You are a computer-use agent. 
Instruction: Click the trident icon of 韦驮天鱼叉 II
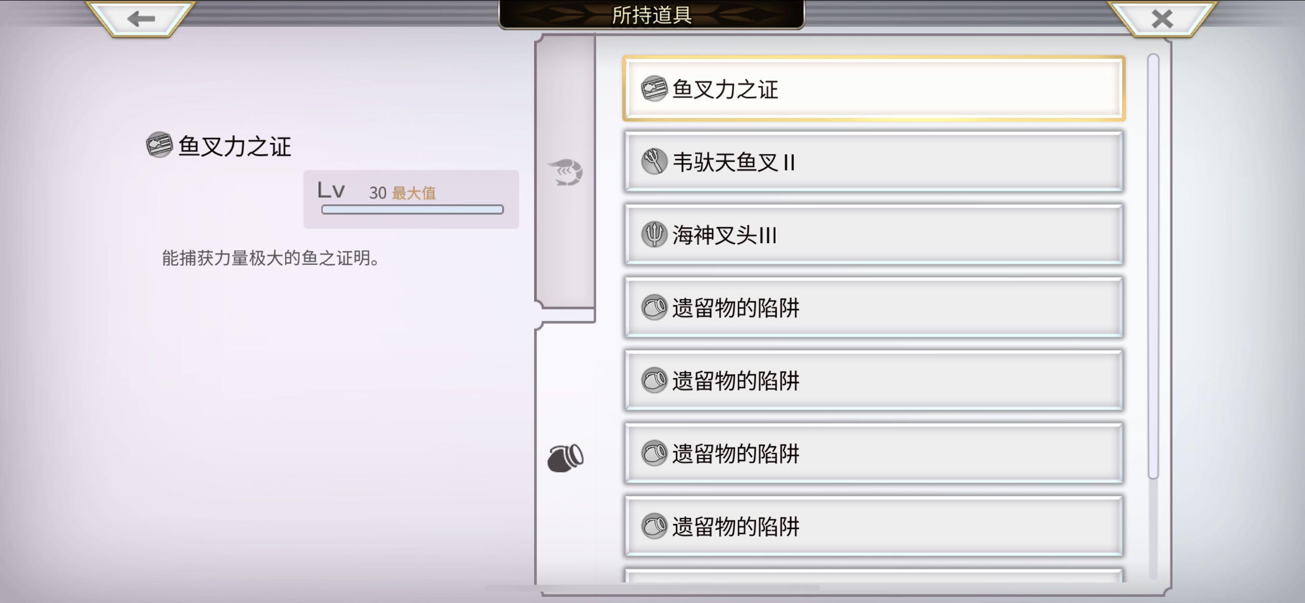(x=654, y=162)
